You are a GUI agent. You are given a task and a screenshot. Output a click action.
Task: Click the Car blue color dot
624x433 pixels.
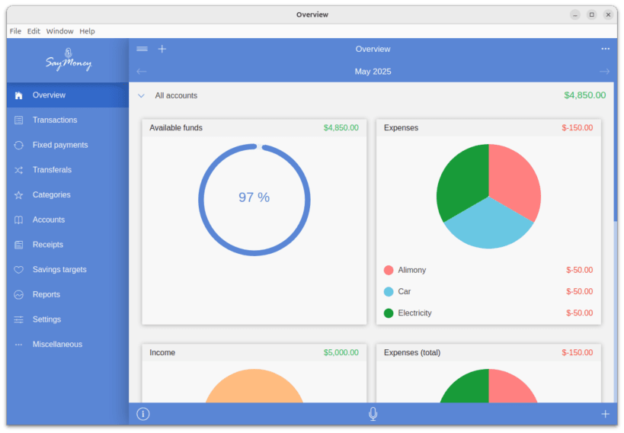389,292
